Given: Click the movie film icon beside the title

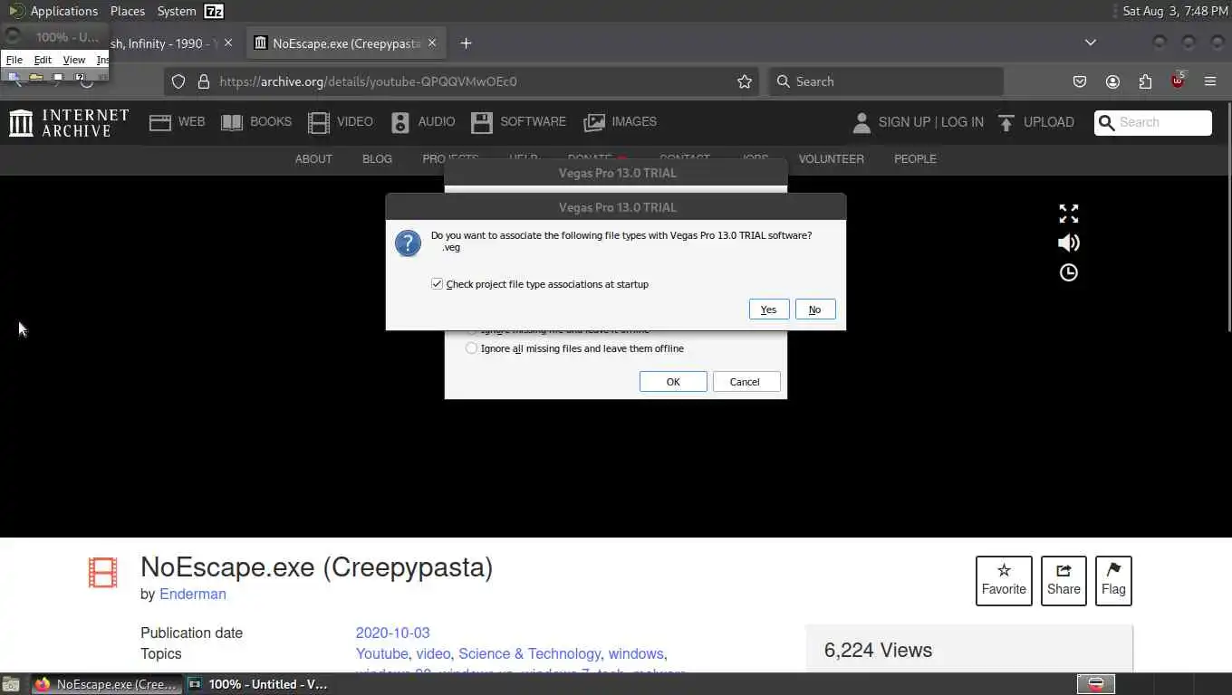Looking at the screenshot, I should (x=103, y=573).
